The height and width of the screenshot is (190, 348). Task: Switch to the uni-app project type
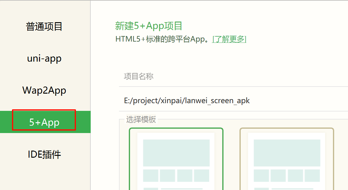(x=44, y=59)
